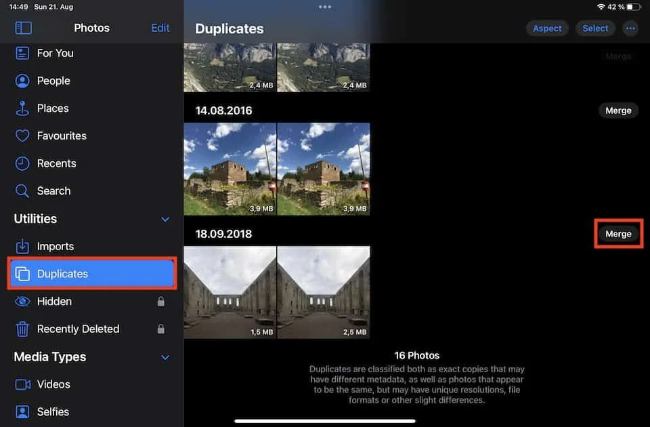This screenshot has width=650, height=427.
Task: Collapse the Utilities section chevron
Action: point(165,219)
